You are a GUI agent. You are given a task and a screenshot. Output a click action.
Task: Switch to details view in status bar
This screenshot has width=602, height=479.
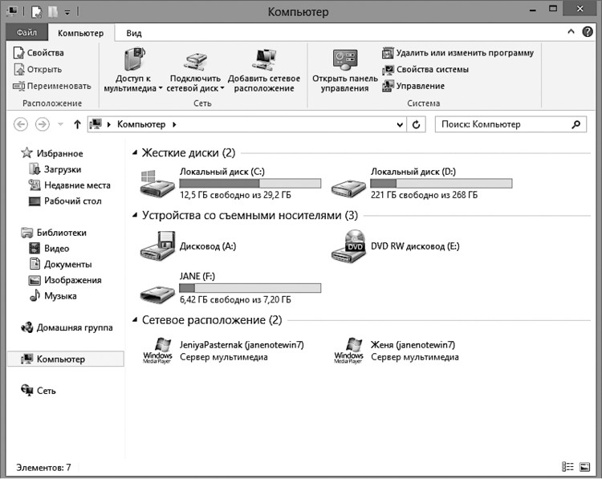568,467
